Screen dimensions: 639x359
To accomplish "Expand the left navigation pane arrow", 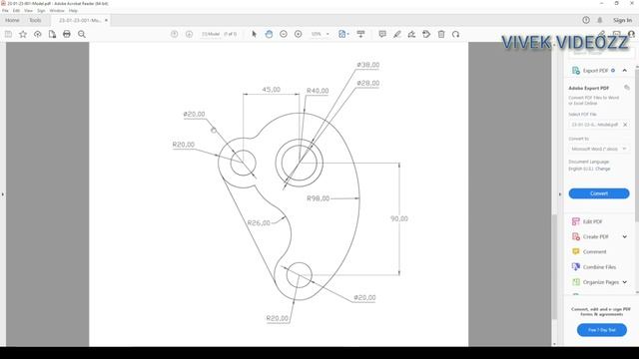I will [3, 194].
